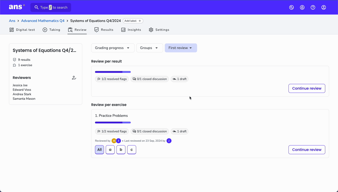Viewport: 338px width, 192px height.
Task: Open the Grading progress dropdown
Action: click(x=113, y=48)
